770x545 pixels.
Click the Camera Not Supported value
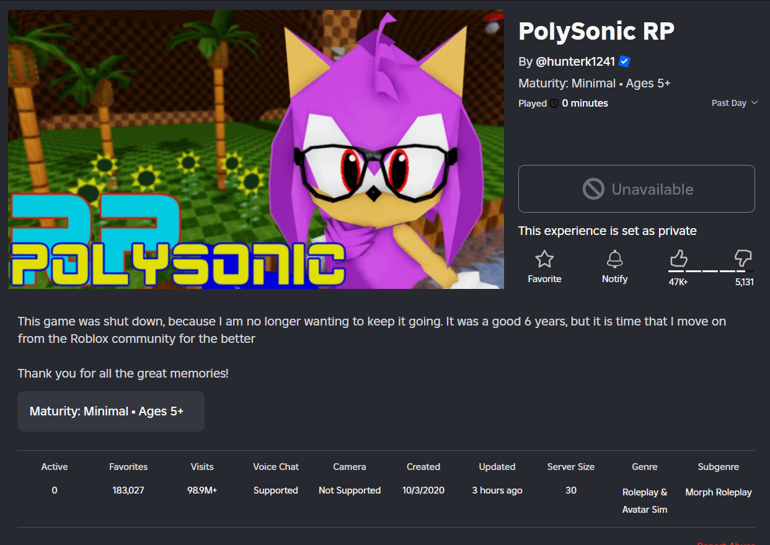coord(350,490)
